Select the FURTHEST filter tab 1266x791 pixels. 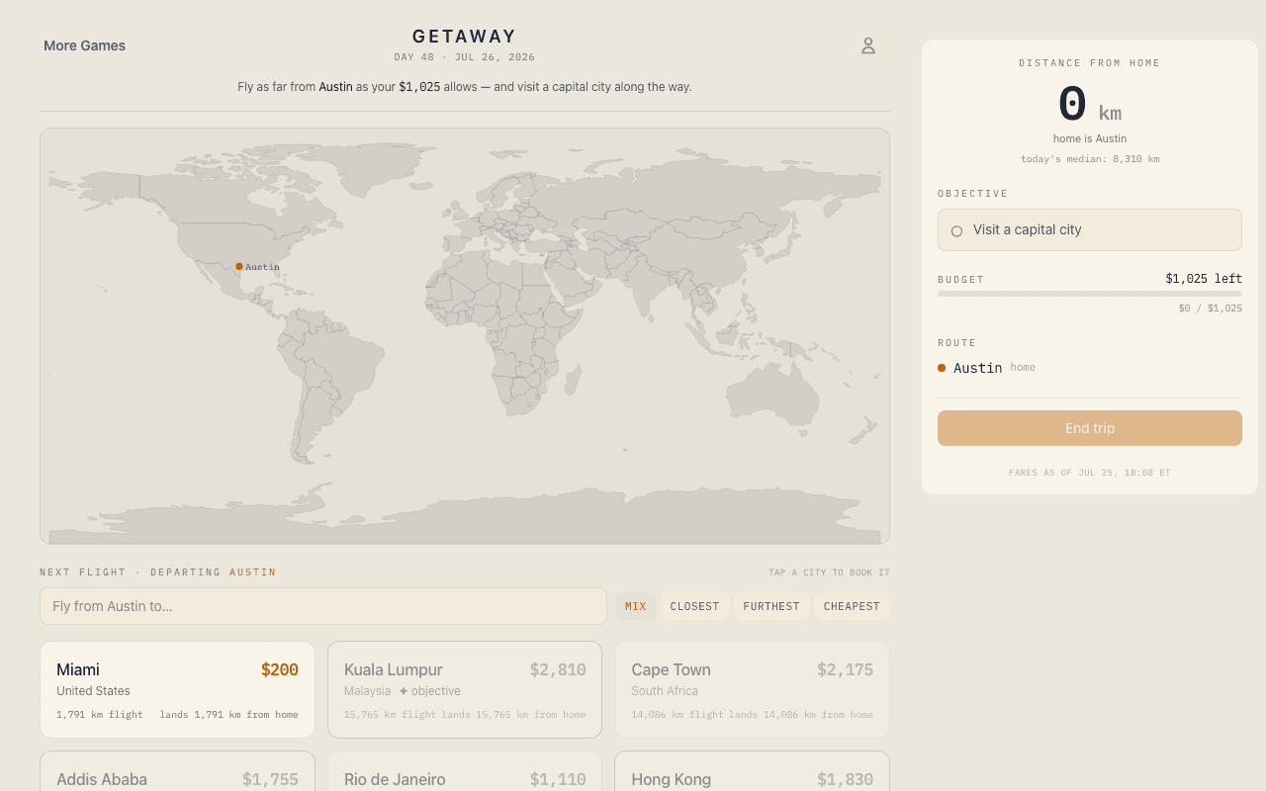(771, 606)
